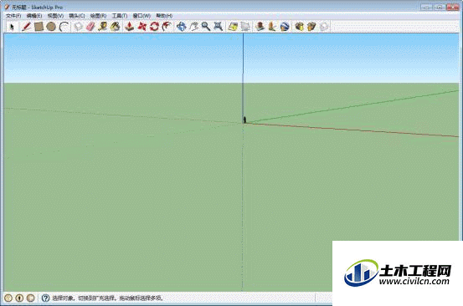Screen dimensions: 463x306
Task: Select the human figure at the origin
Action: pos(244,120)
